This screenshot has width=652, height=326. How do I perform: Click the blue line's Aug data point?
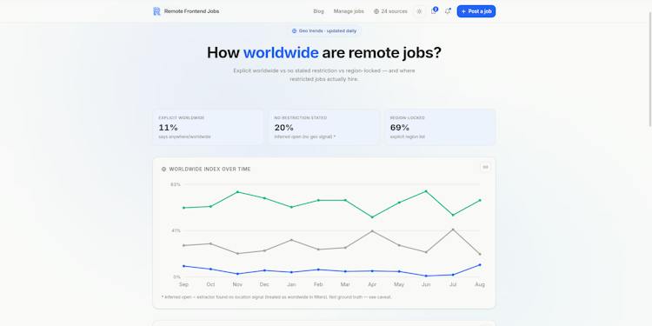coord(480,264)
